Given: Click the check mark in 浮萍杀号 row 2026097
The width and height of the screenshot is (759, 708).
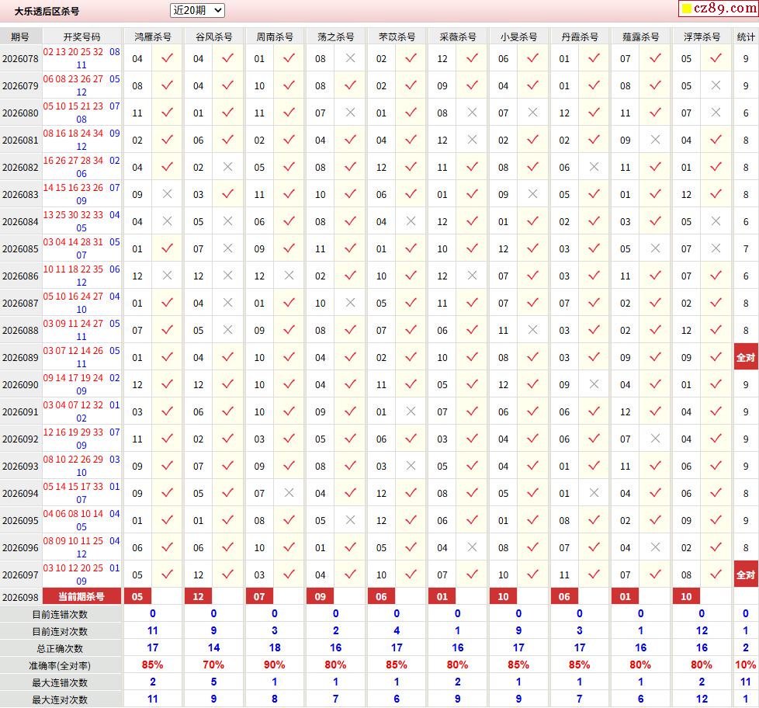Looking at the screenshot, I should coord(716,574).
